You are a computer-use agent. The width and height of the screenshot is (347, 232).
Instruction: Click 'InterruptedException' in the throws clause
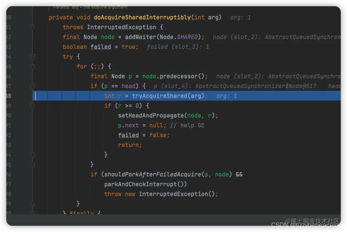(122, 27)
